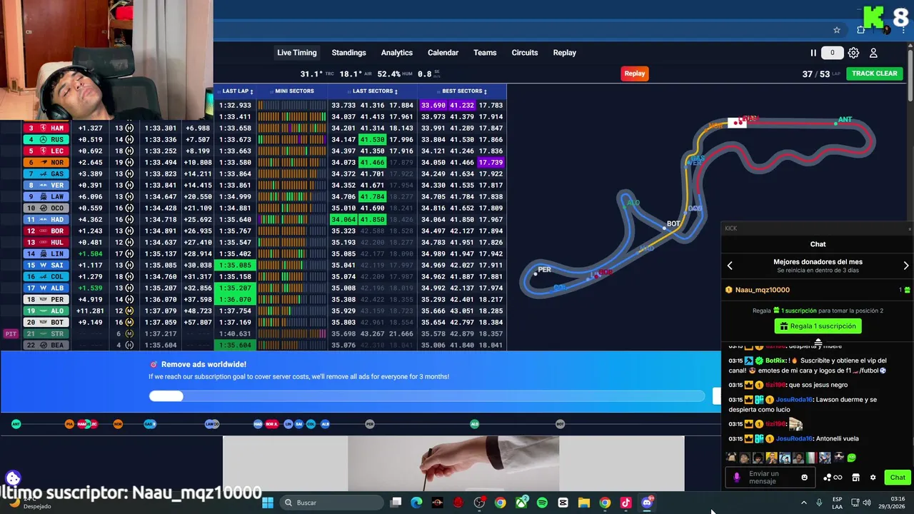Click the Enviar un mensaje chat input

[771, 478]
